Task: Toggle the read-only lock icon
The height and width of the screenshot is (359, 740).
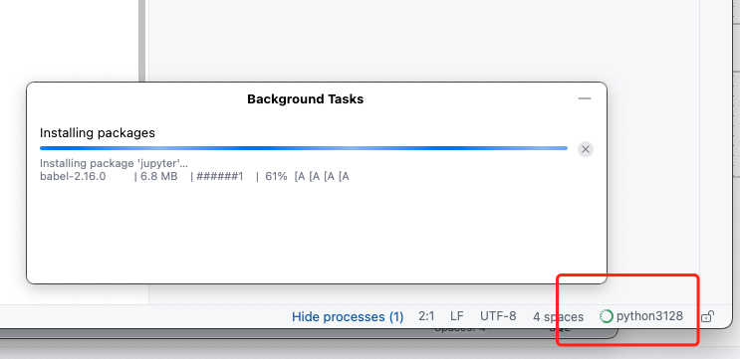Action: (x=706, y=316)
